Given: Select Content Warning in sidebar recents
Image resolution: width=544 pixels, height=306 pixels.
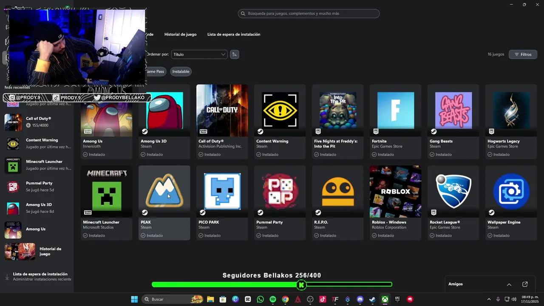Looking at the screenshot, I should [37, 144].
